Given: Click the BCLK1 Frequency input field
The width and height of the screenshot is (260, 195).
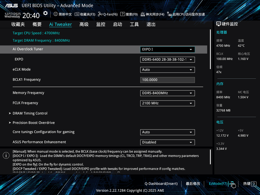Looking at the screenshot, I should [167, 80].
